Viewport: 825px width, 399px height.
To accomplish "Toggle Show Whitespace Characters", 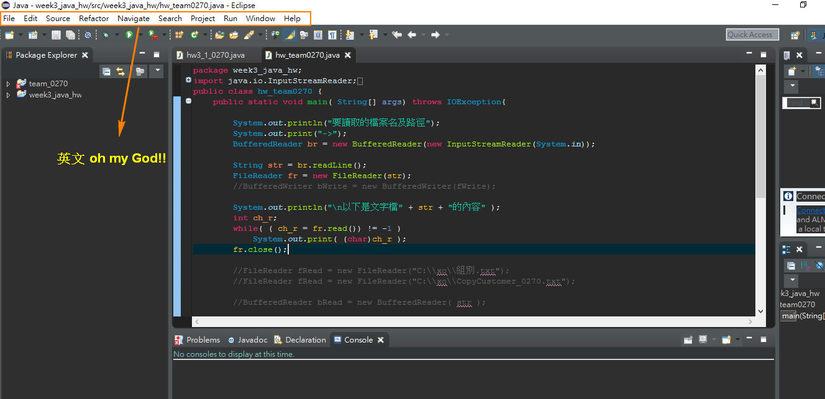I will [332, 35].
